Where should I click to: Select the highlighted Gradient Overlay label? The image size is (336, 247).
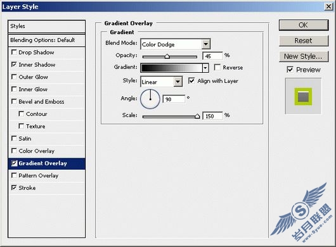[42, 163]
